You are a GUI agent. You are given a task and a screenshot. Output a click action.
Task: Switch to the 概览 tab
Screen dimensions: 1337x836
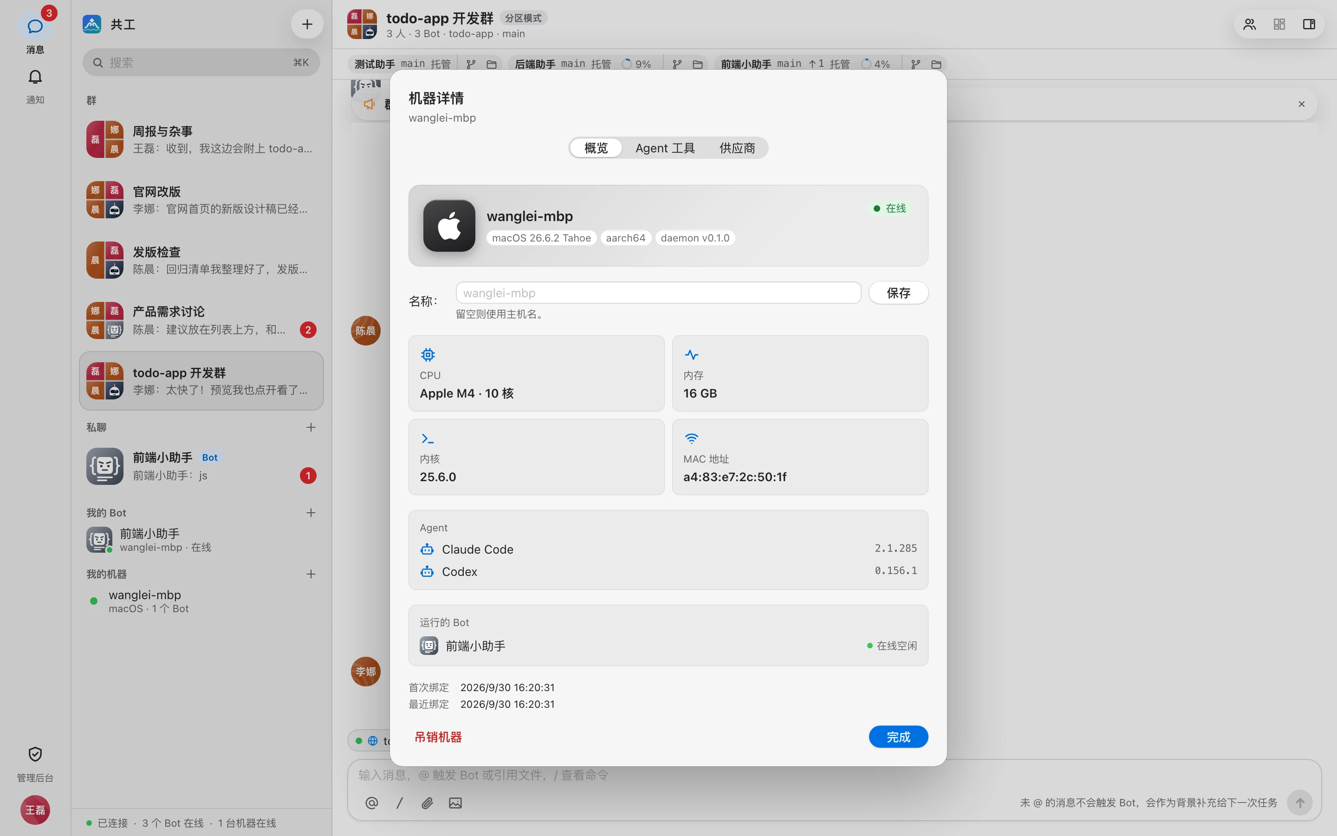point(596,148)
